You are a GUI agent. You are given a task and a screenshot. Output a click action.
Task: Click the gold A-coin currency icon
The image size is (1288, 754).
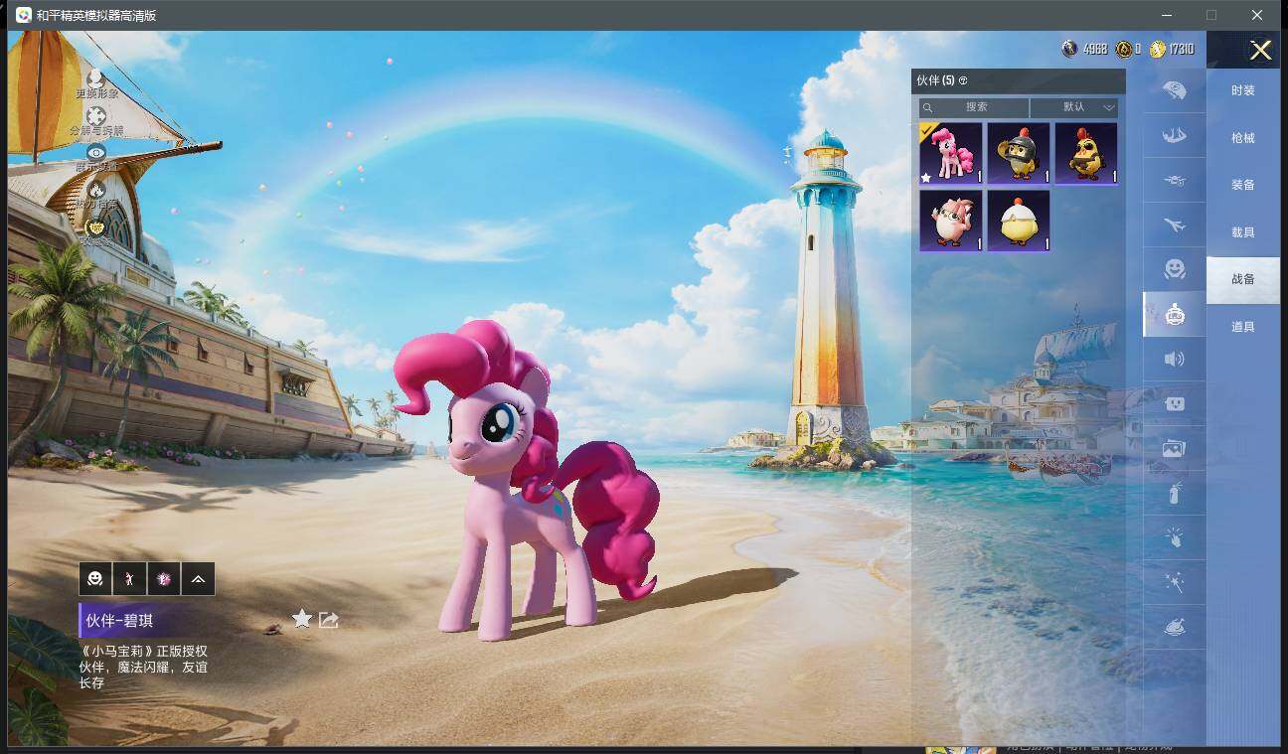1123,49
